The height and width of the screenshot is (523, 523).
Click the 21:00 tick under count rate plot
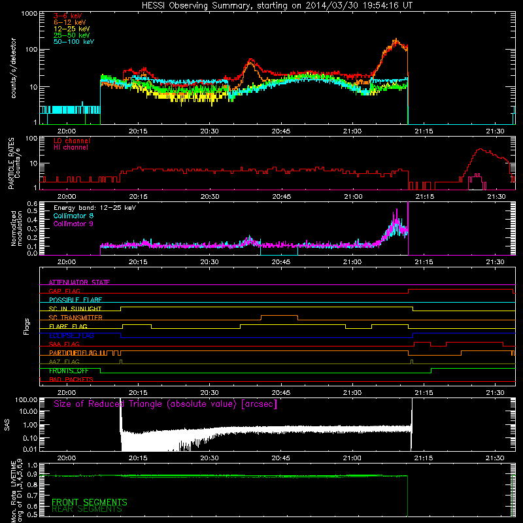coord(352,131)
